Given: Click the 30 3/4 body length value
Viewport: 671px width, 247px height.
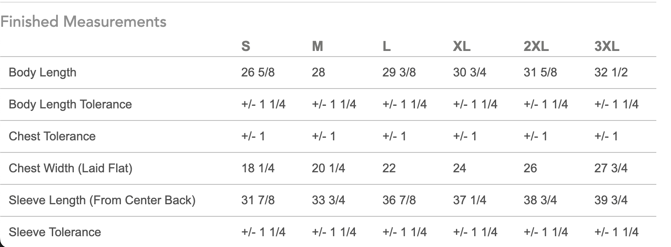Looking at the screenshot, I should pyautogui.click(x=469, y=72).
